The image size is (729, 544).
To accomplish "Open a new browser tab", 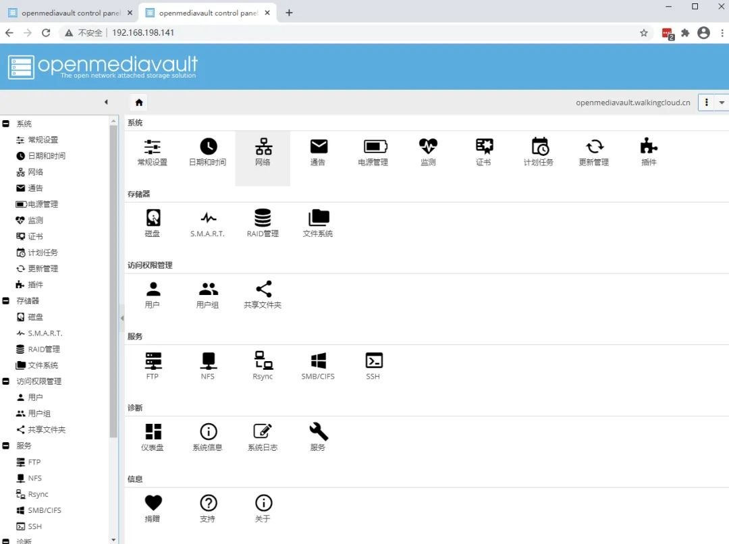I will pyautogui.click(x=289, y=13).
